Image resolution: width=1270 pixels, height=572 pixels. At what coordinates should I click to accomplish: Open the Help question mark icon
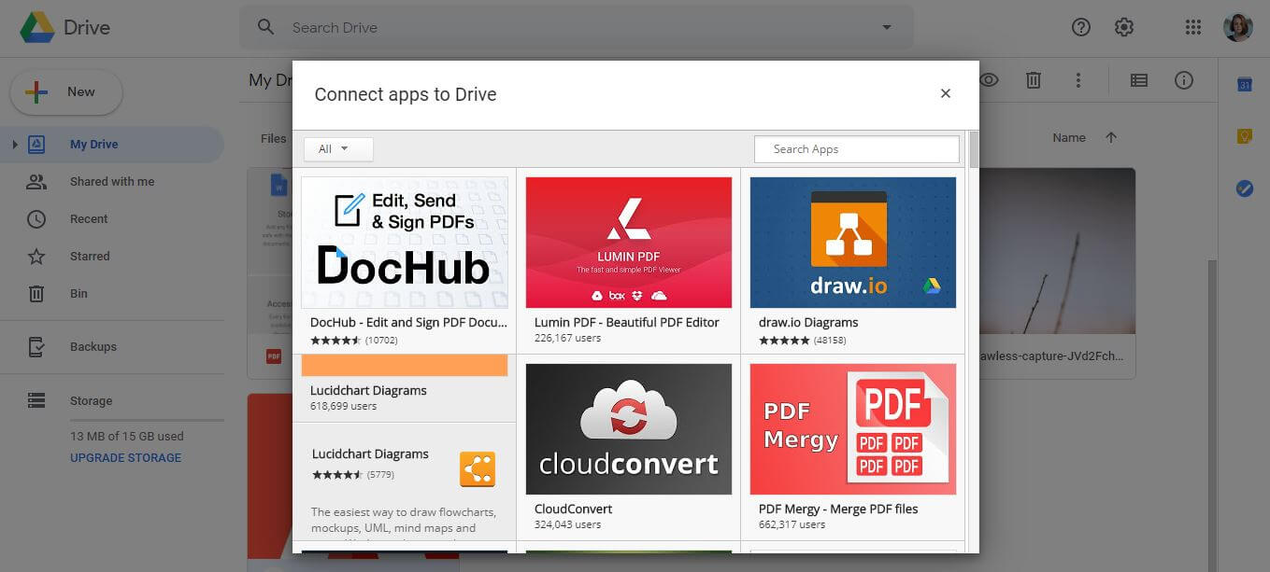(1081, 27)
